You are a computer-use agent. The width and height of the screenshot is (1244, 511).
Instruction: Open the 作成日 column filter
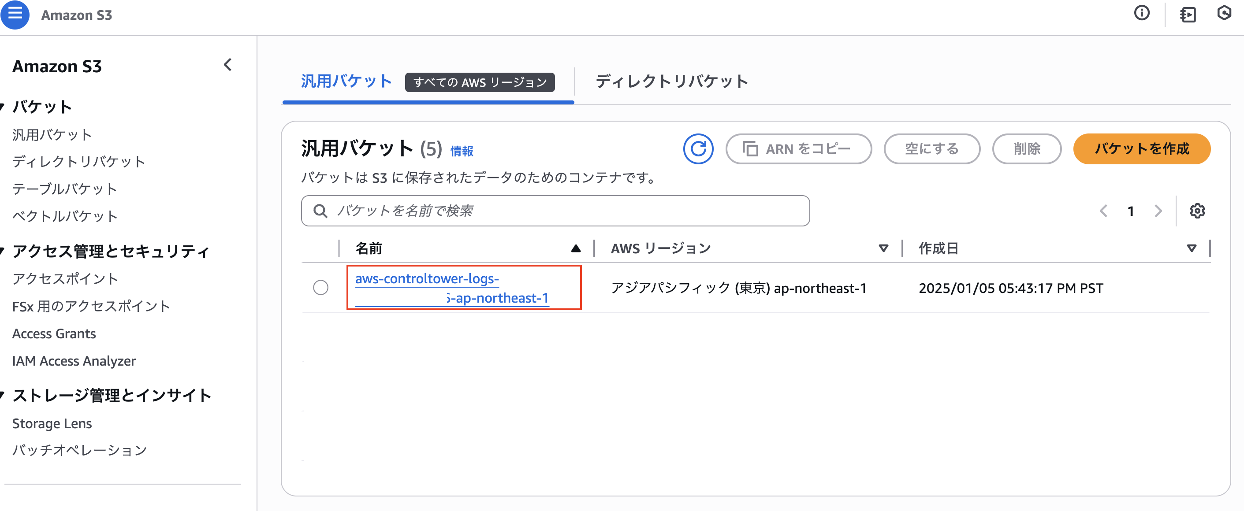pyautogui.click(x=1192, y=248)
